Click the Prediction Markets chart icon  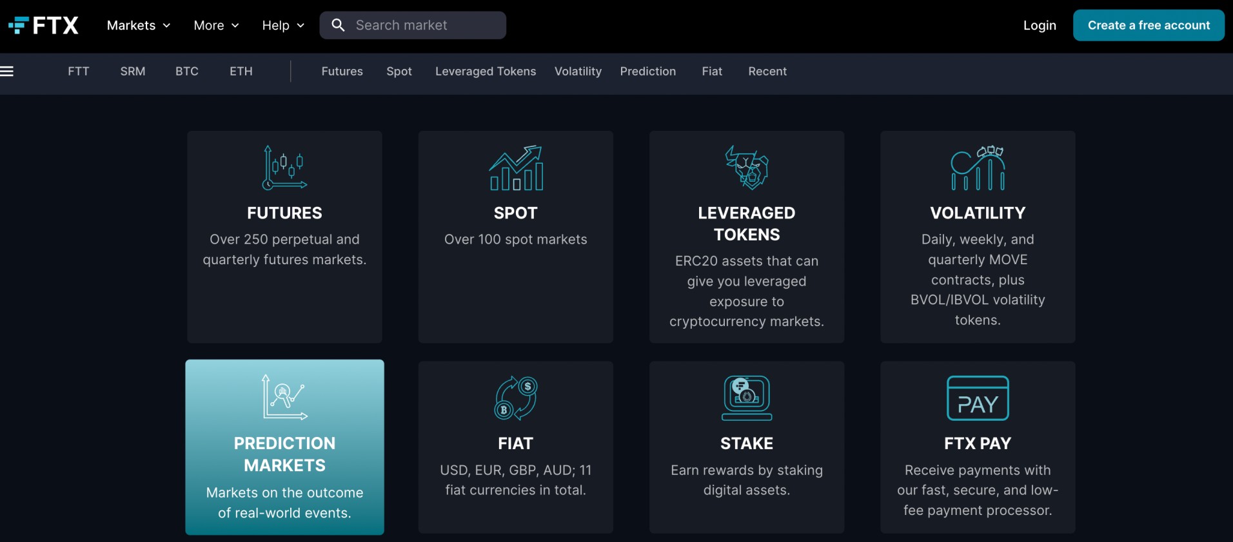tap(284, 398)
